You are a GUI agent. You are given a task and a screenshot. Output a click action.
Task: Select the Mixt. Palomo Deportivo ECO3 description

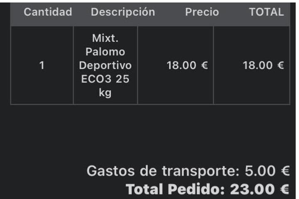(x=105, y=66)
